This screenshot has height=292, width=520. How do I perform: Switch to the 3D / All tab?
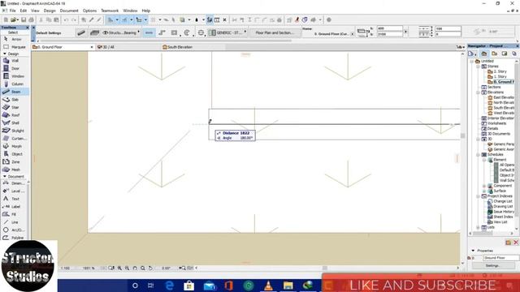(128, 47)
